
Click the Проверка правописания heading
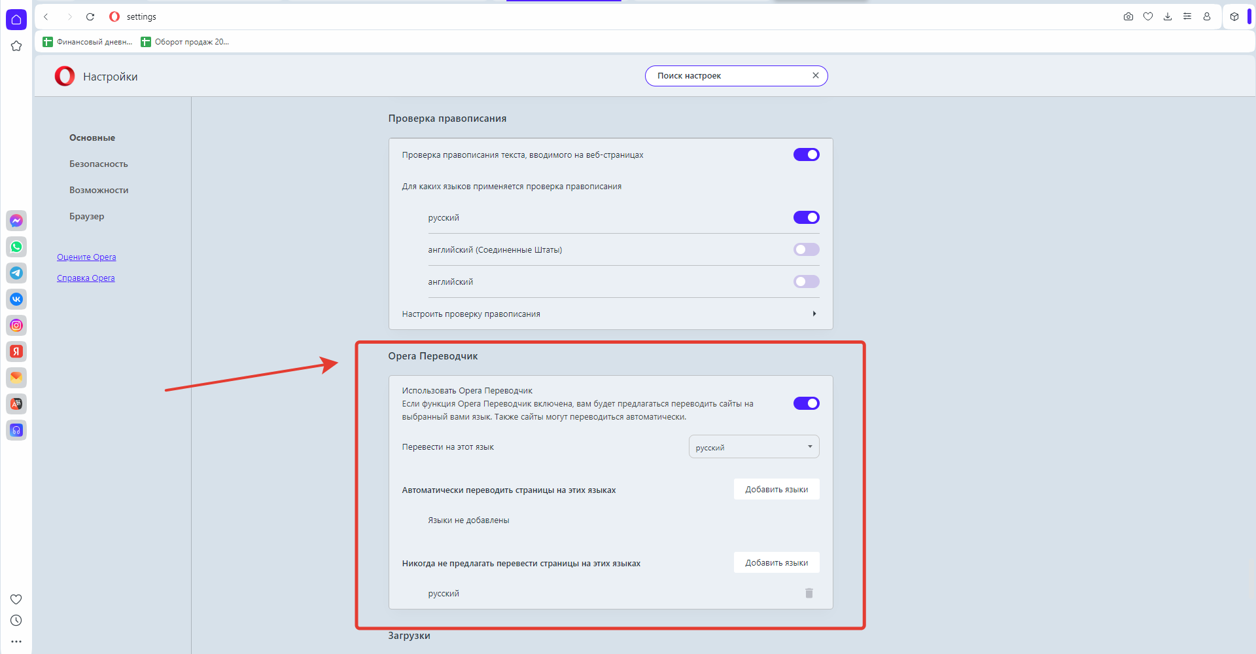point(447,118)
